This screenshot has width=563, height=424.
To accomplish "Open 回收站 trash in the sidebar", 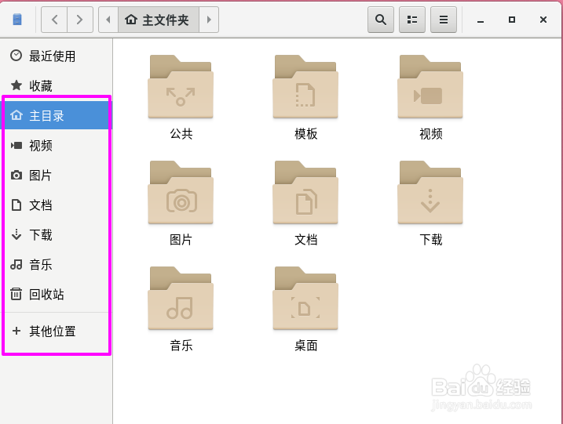I will pos(57,294).
